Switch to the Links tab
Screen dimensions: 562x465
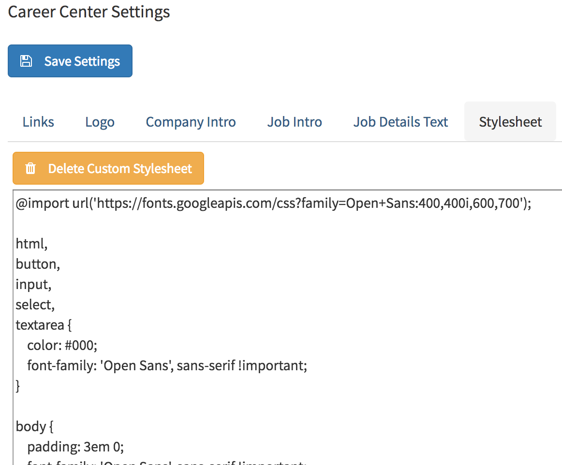click(x=38, y=122)
